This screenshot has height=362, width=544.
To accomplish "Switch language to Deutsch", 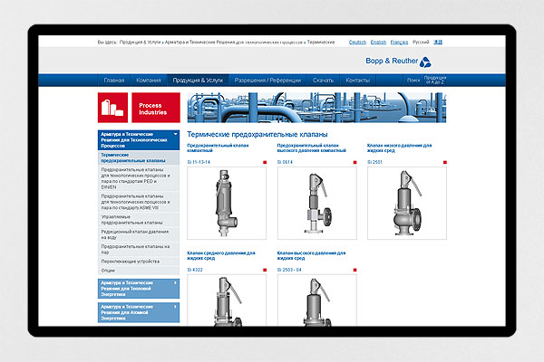I will [357, 43].
